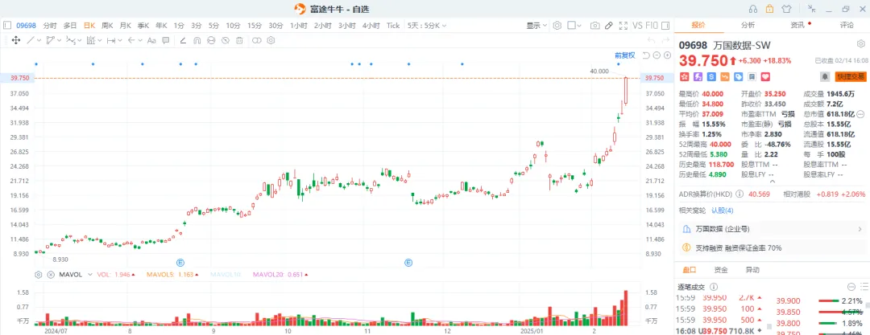The width and height of the screenshot is (870, 335).
Task: Open the MAVOL indicator dropdown
Action: pyautogui.click(x=89, y=274)
